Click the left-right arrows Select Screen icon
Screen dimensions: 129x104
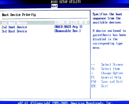[x=93, y=65]
